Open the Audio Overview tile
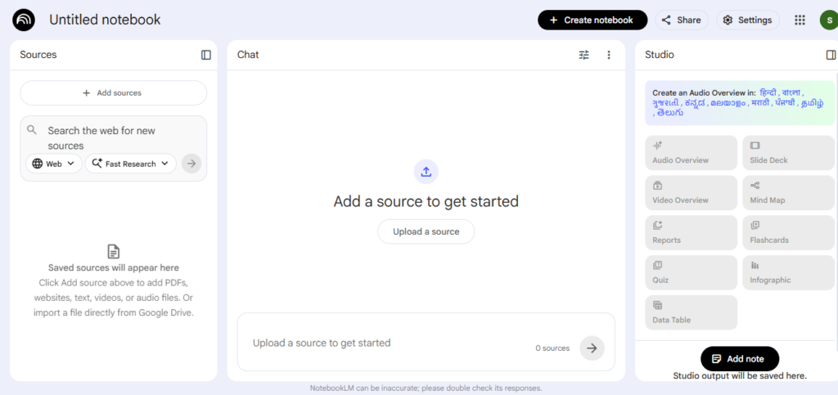This screenshot has width=838, height=395. coord(691,153)
